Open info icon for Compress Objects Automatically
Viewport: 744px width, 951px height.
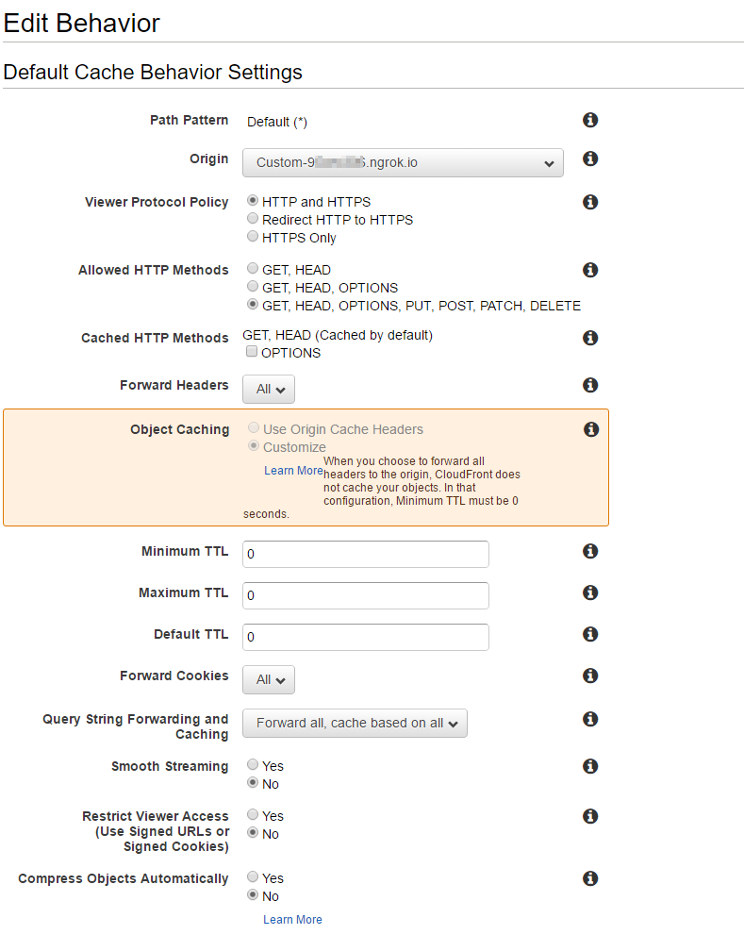[590, 878]
